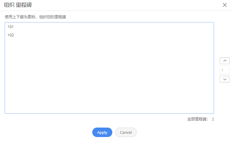
Task: Click the blank footer area right of Cancel
Action: point(183,132)
